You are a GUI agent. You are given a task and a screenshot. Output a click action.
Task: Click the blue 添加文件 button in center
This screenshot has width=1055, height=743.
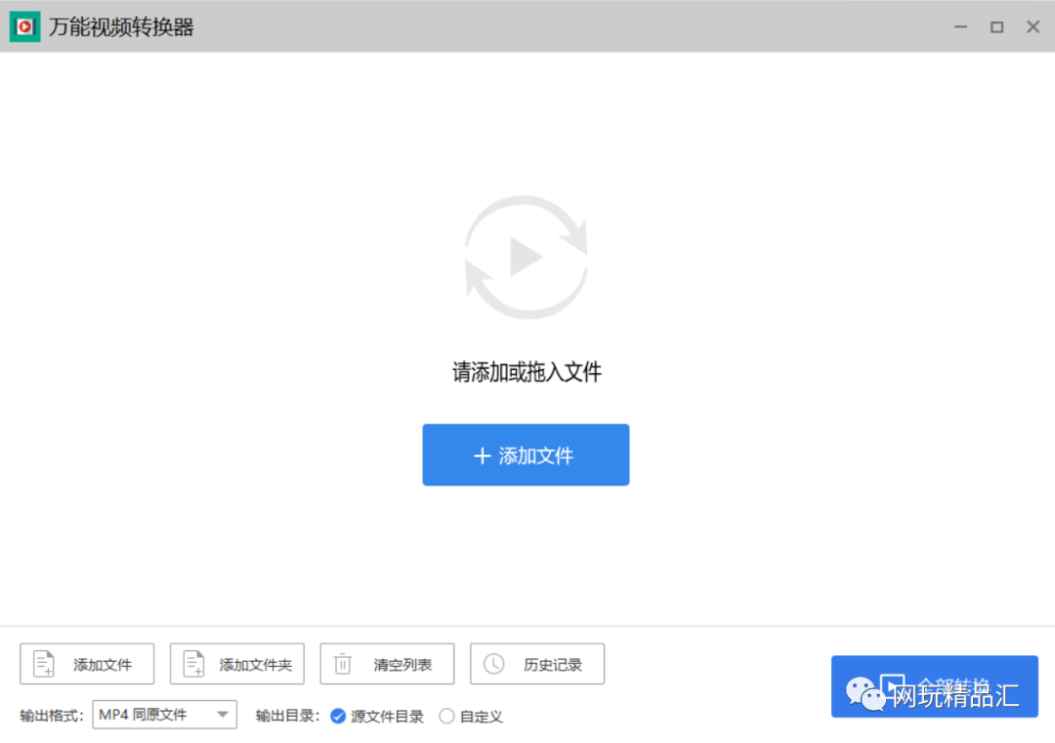click(526, 455)
